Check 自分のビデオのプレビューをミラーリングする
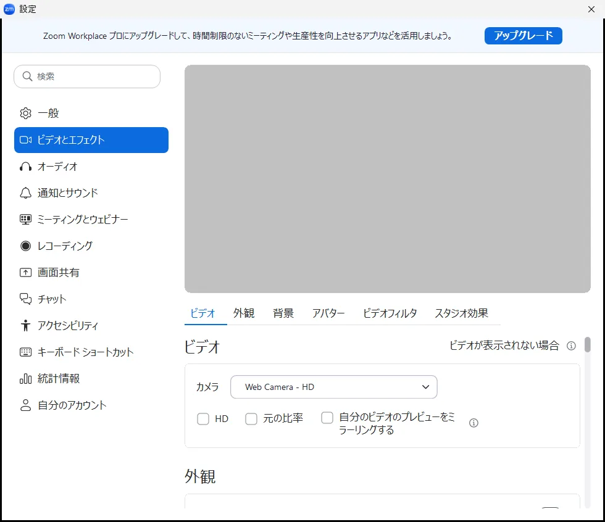605x522 pixels. (x=327, y=418)
